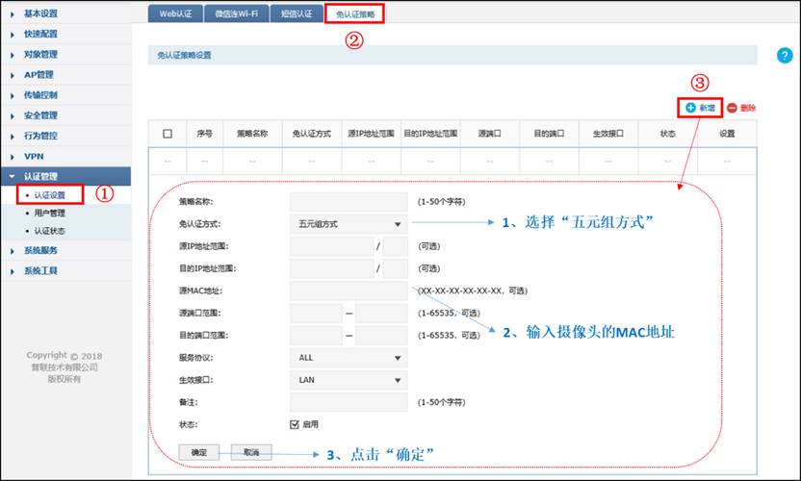Select the 免认证策略 tab
801x481 pixels.
tap(354, 13)
